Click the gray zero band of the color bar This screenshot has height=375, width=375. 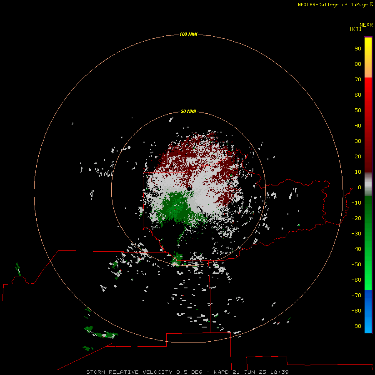(x=368, y=185)
